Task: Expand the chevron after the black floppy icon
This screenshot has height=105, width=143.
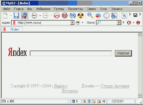Action: point(140,14)
